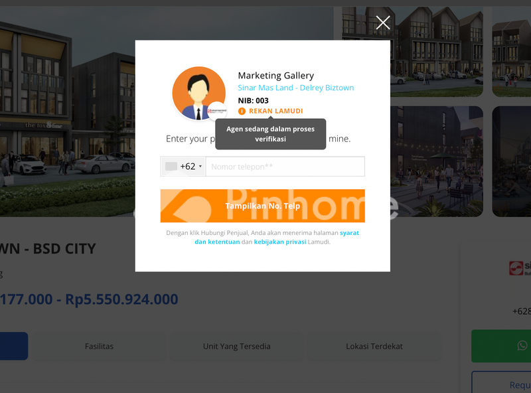Switch to the Lokasi Terdekat tab

click(374, 347)
